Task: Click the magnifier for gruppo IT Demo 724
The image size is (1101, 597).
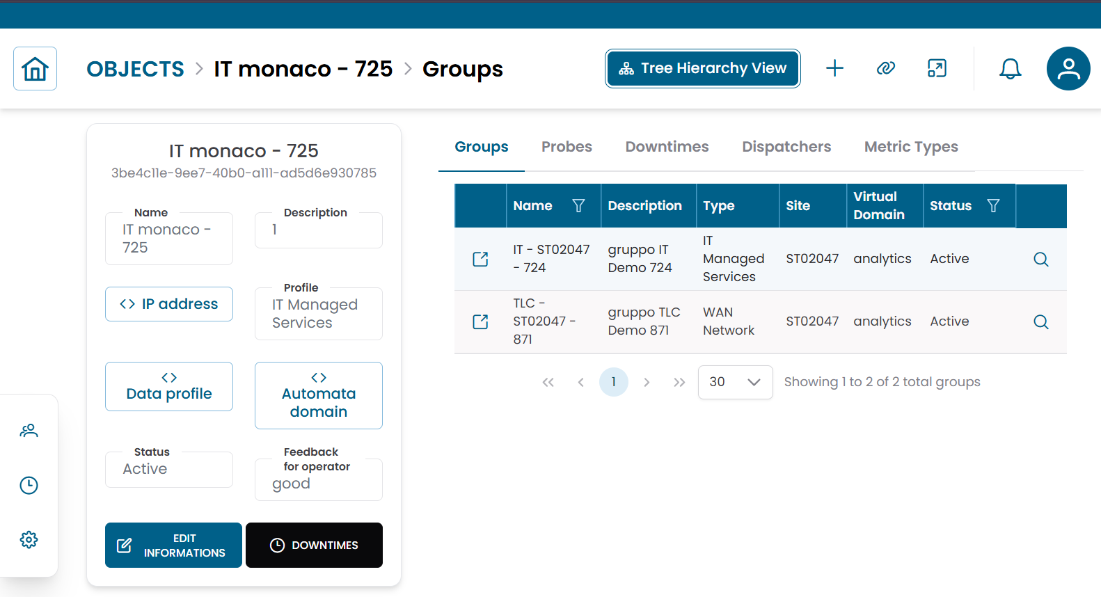Action: pos(1041,259)
